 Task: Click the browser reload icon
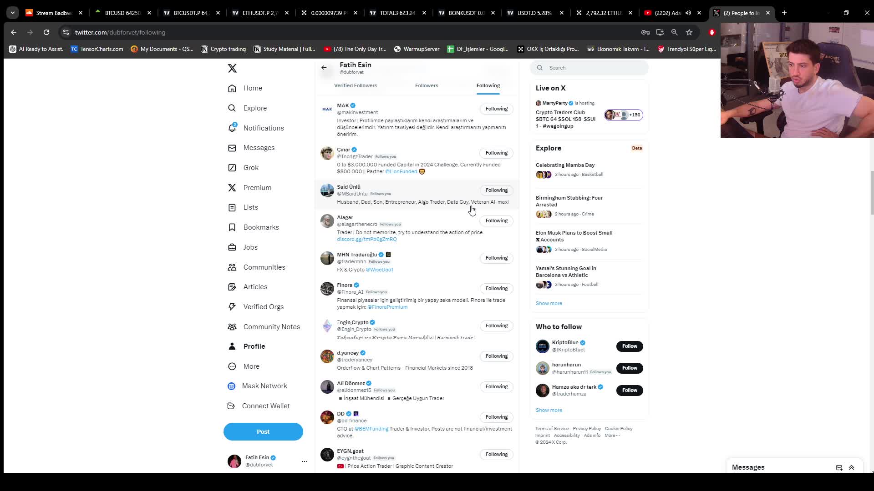pos(46,32)
